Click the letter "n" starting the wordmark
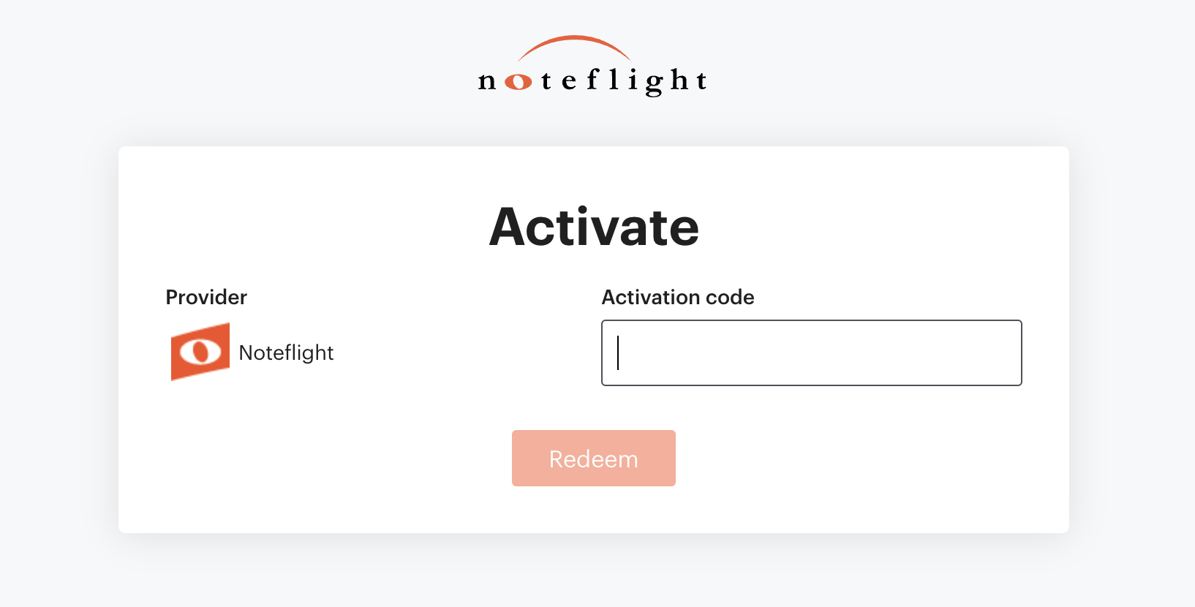The image size is (1195, 607). (x=487, y=82)
